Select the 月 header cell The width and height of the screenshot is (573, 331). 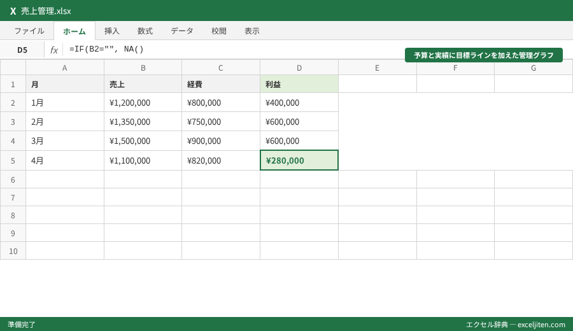(65, 84)
